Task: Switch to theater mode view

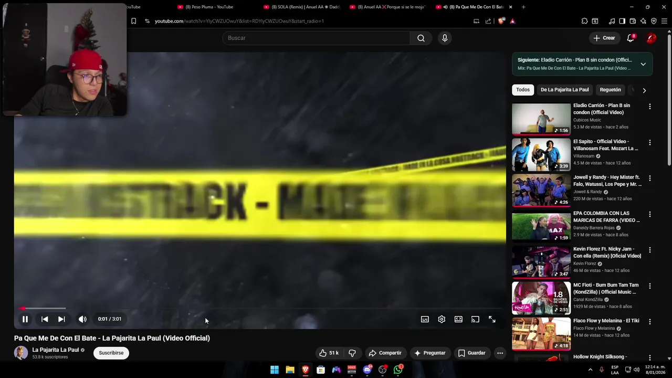Action: pos(458,319)
